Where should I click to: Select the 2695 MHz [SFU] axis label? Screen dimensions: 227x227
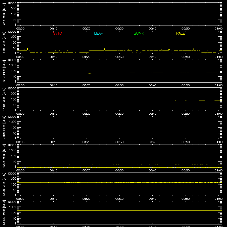4,128
